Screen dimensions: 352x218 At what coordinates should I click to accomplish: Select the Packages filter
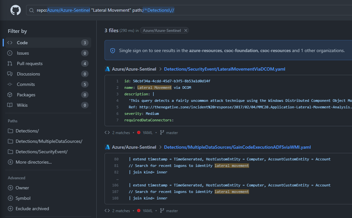click(48, 95)
